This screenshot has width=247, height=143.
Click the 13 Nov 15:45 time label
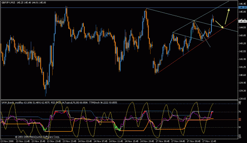pos(38,141)
